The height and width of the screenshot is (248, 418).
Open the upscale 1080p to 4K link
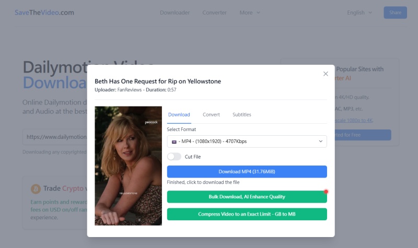pos(354,121)
